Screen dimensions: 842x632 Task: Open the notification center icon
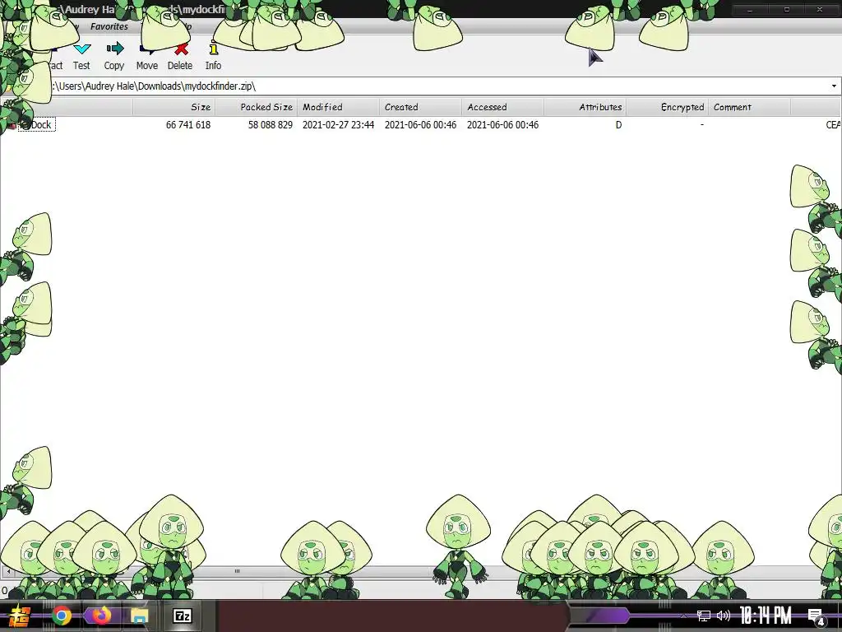pyautogui.click(x=817, y=617)
